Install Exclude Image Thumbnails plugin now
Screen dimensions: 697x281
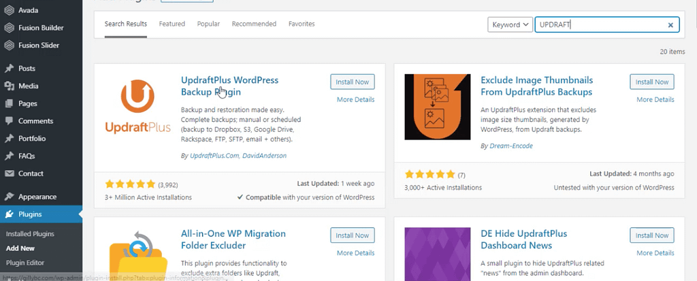coord(652,82)
